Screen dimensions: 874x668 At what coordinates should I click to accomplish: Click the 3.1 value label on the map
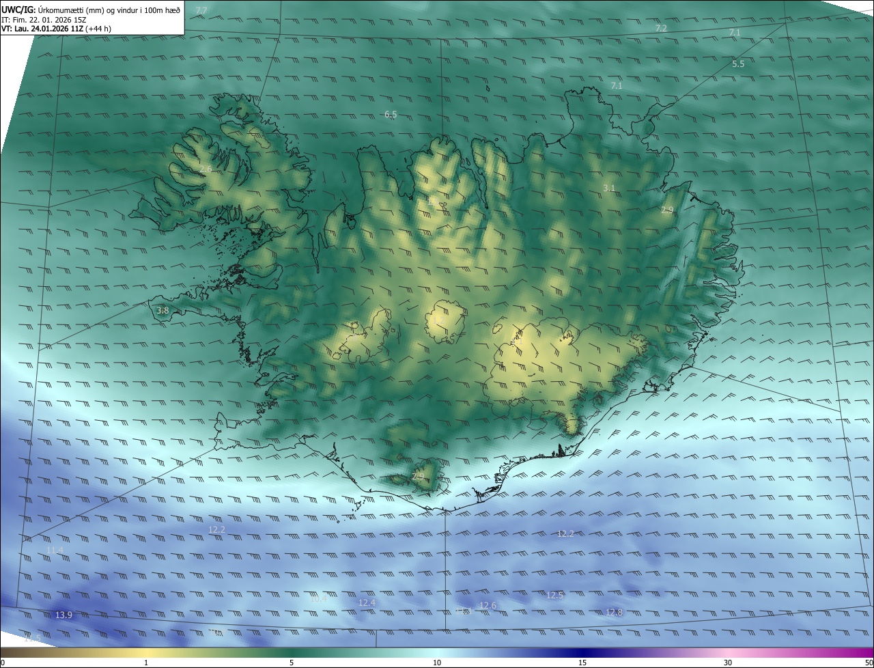tap(610, 188)
